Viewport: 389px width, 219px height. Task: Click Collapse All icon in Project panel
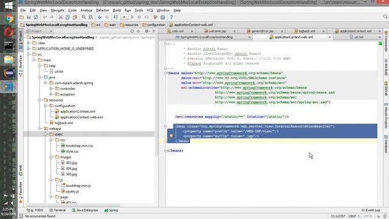coord(139,31)
